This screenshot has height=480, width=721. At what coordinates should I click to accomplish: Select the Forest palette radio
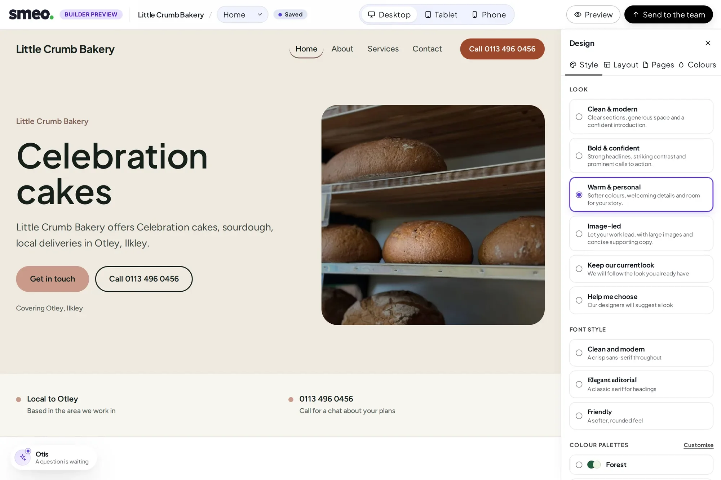tap(579, 465)
